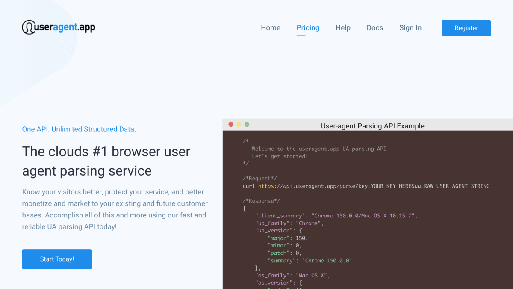513x289 pixels.
Task: Click the 'Know your visitors better' paragraph
Action: [115, 209]
